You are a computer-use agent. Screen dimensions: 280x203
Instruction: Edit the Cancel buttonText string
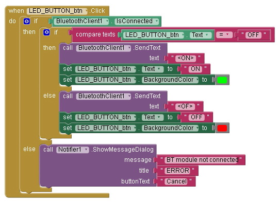(176, 181)
